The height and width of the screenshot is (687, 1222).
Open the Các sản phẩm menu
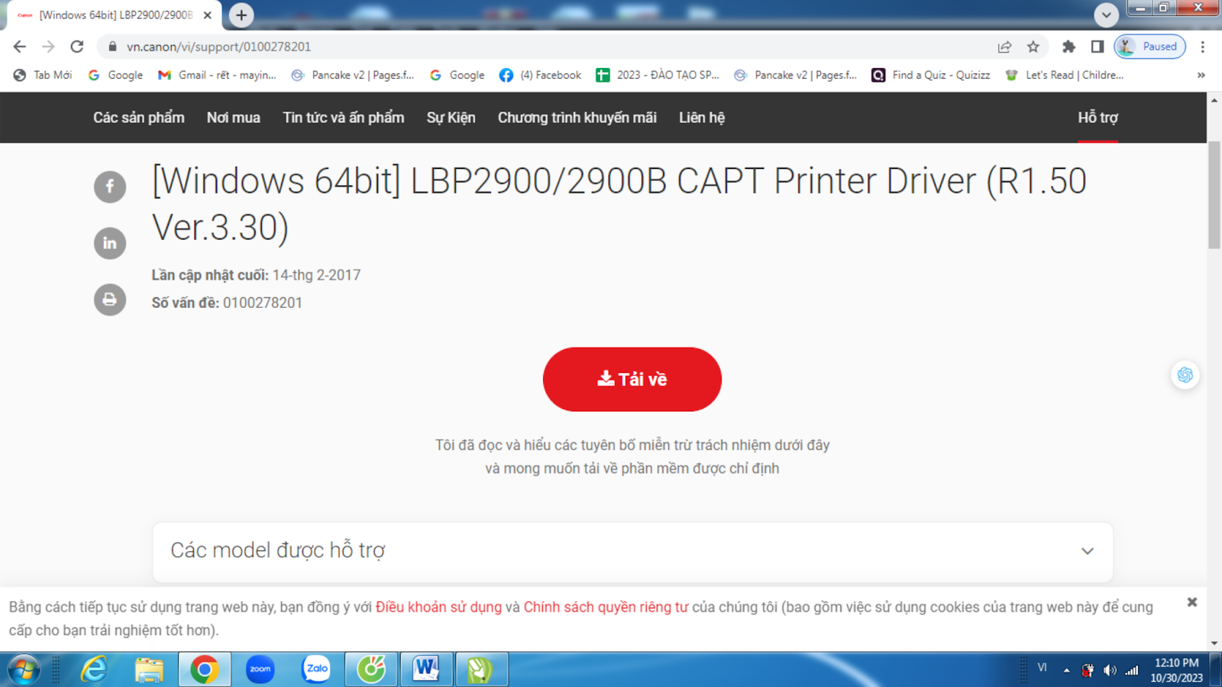pyautogui.click(x=139, y=118)
